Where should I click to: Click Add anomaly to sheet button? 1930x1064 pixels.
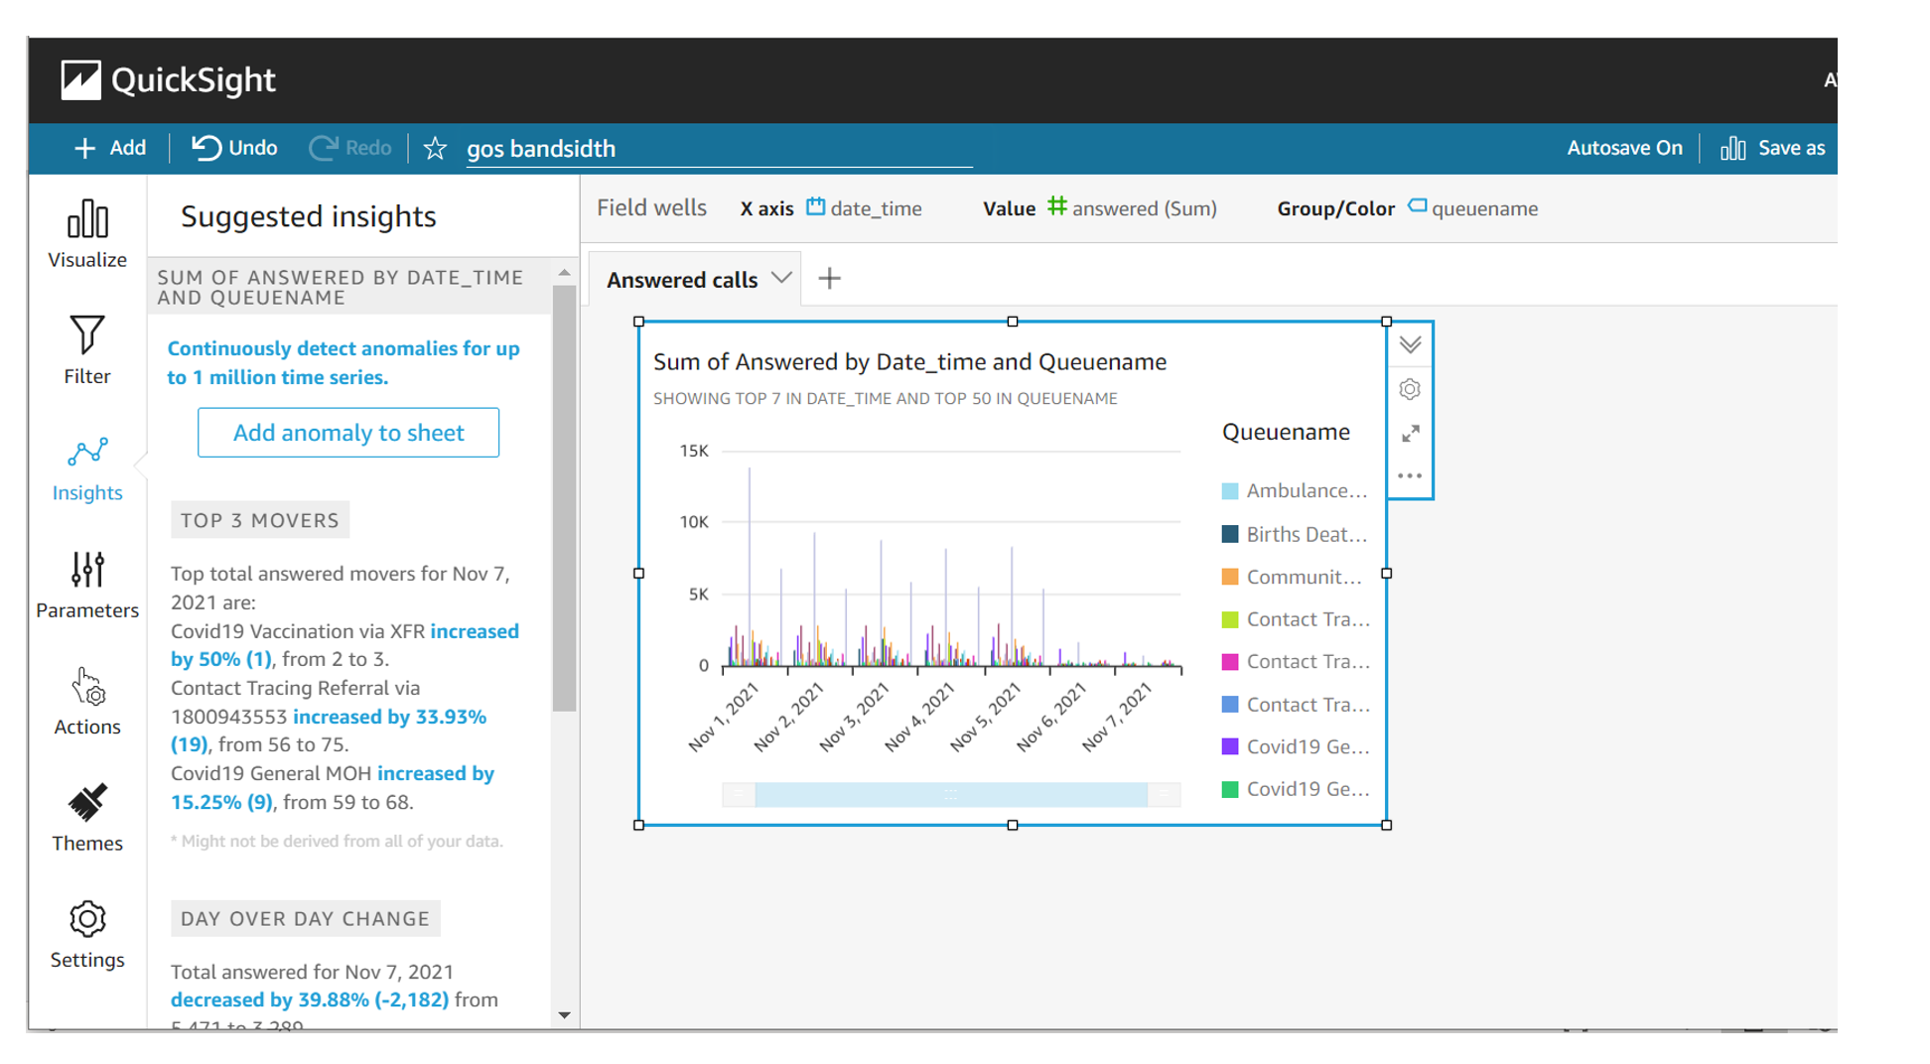(x=347, y=433)
